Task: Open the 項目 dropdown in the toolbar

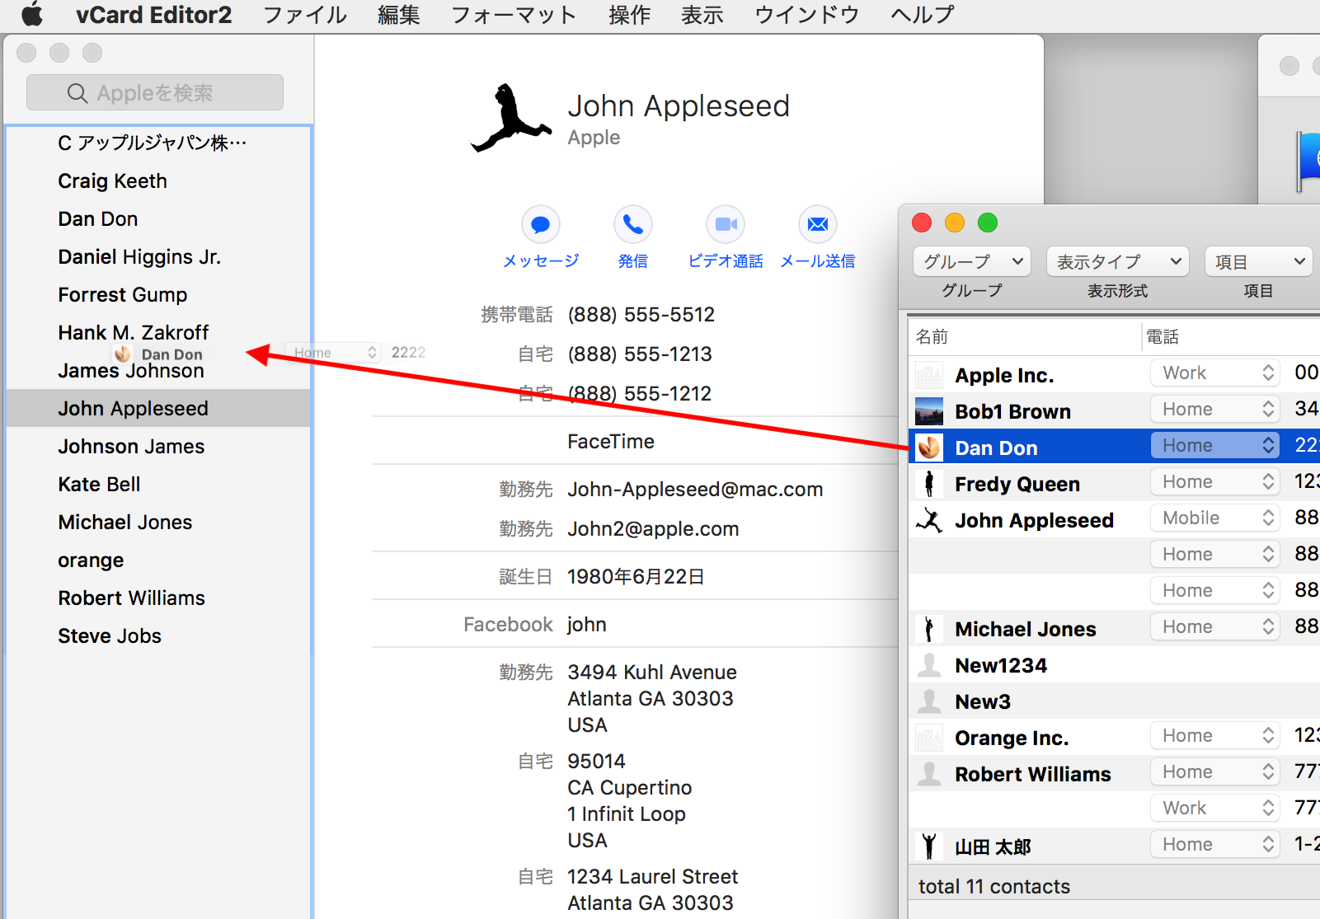Action: pos(1258,261)
